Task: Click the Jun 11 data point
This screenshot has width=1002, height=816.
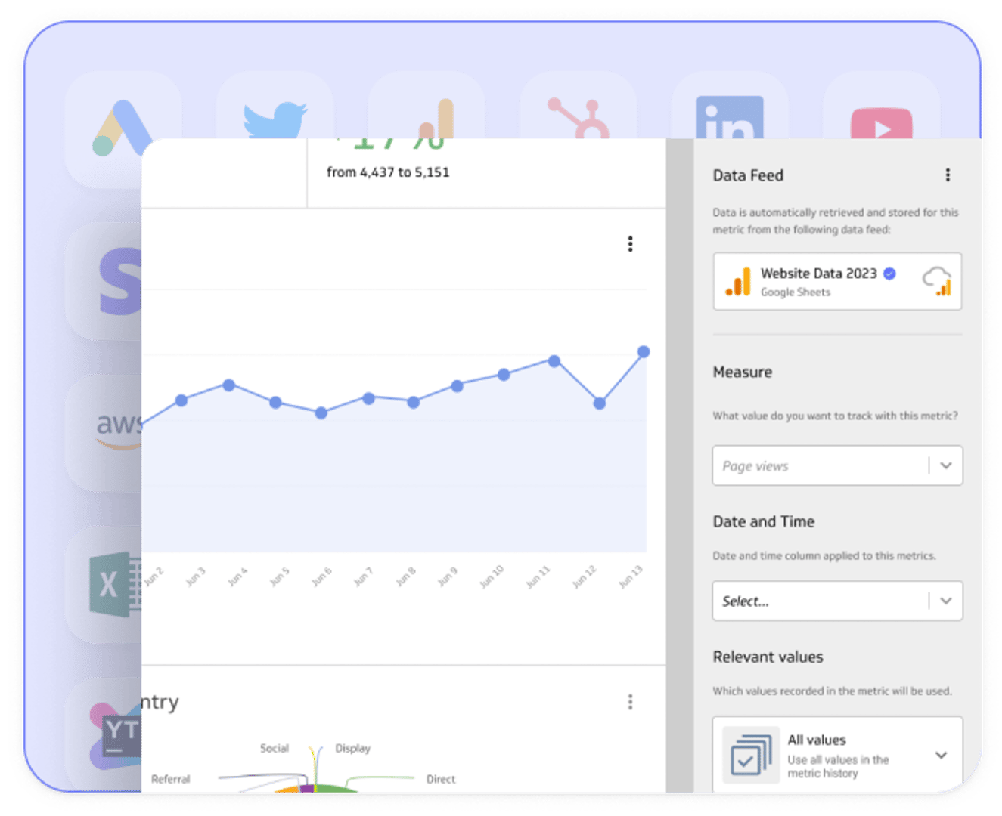Action: pos(554,361)
